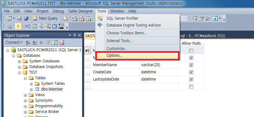Toggle the Set Primary Key icon
The width and height of the screenshot is (254, 117).
pyautogui.click(x=18, y=26)
